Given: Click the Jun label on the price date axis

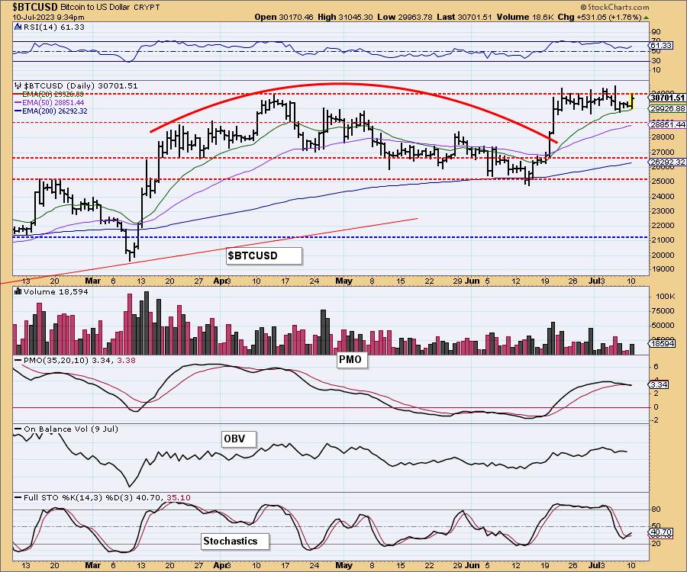Looking at the screenshot, I should [472, 281].
